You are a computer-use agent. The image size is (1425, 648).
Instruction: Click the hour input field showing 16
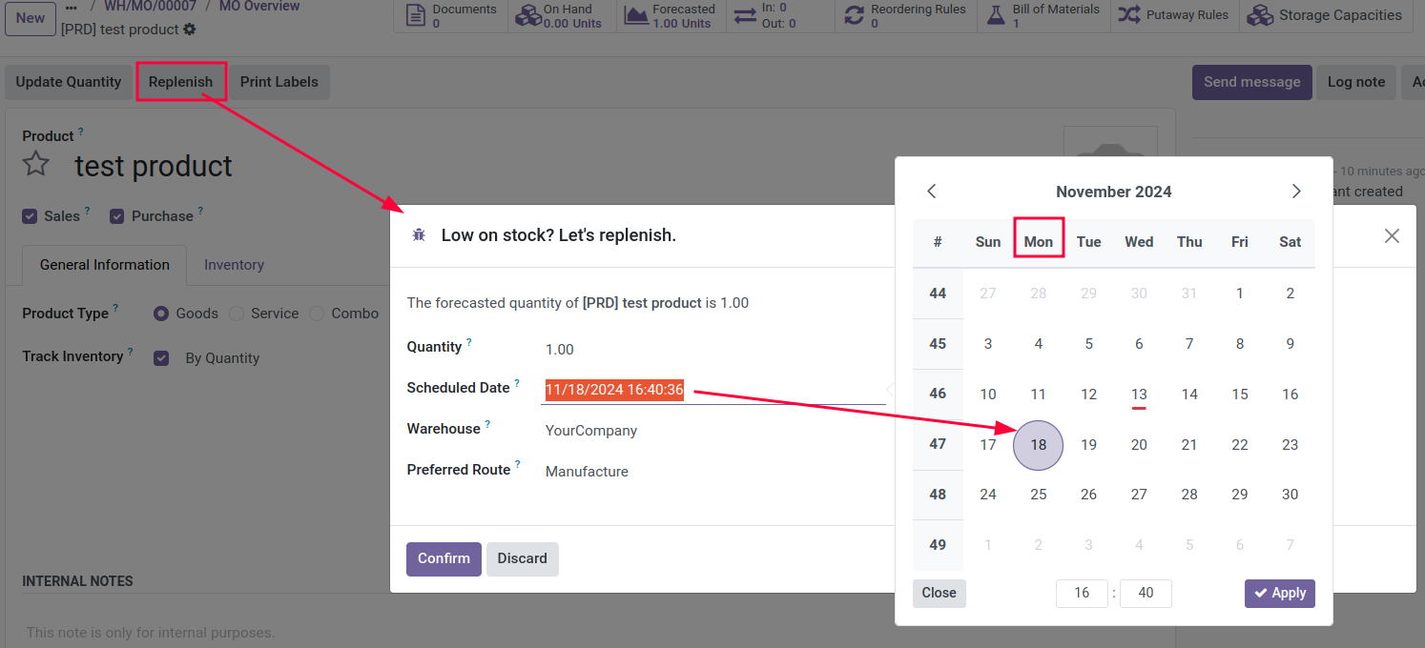[x=1082, y=593]
